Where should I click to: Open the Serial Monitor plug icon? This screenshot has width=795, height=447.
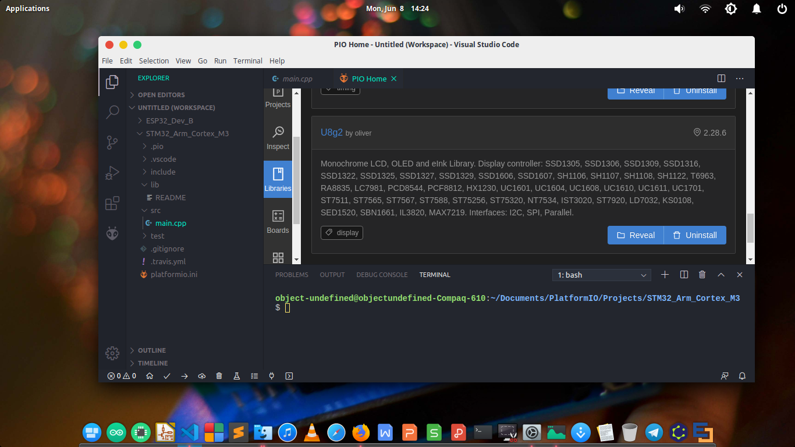pos(272,375)
